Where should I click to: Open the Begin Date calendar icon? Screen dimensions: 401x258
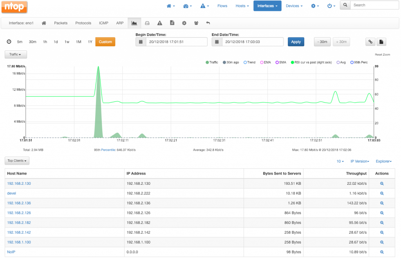tap(141, 42)
